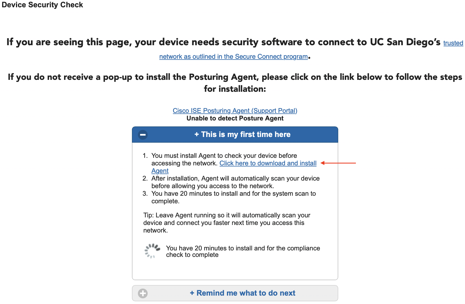Click the collapse control on the first-time panel
Viewport: 465px width, 304px height.
coord(143,135)
